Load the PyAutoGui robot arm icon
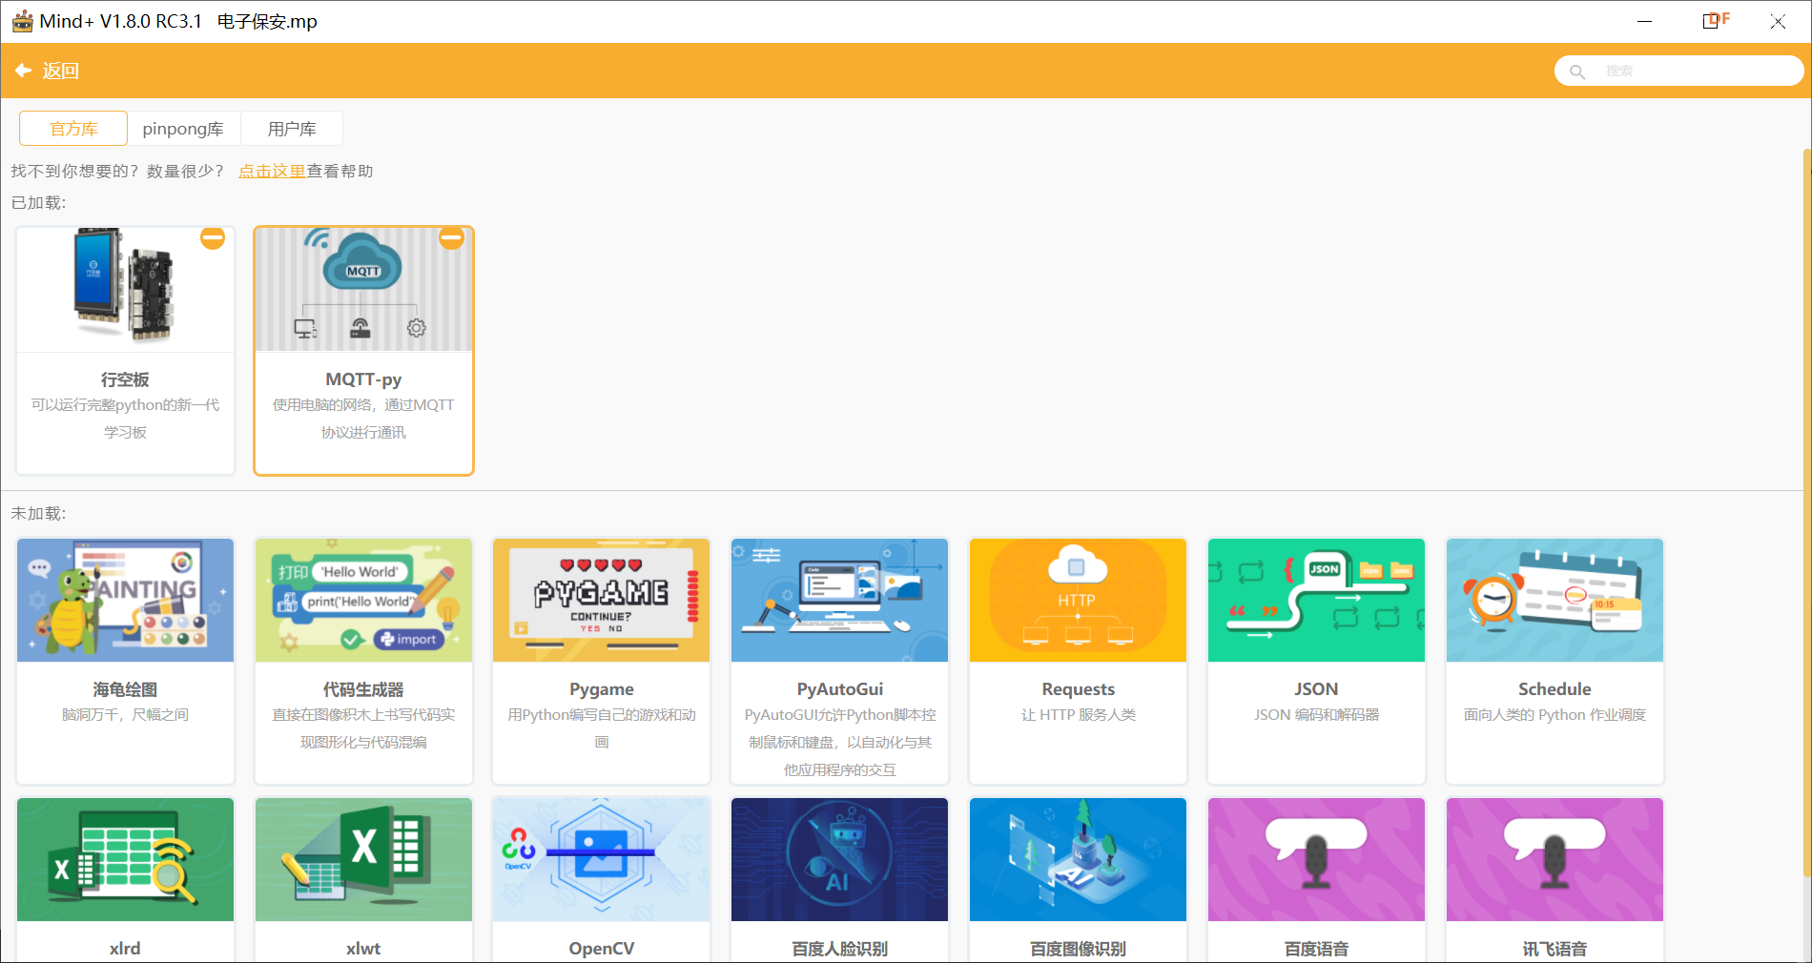Image resolution: width=1812 pixels, height=963 pixels. 839,600
